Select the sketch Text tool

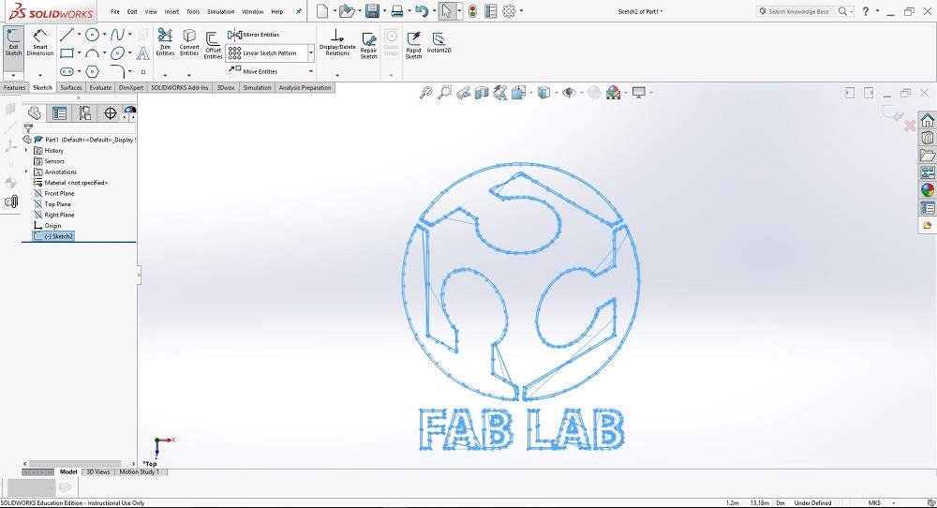pyautogui.click(x=142, y=53)
